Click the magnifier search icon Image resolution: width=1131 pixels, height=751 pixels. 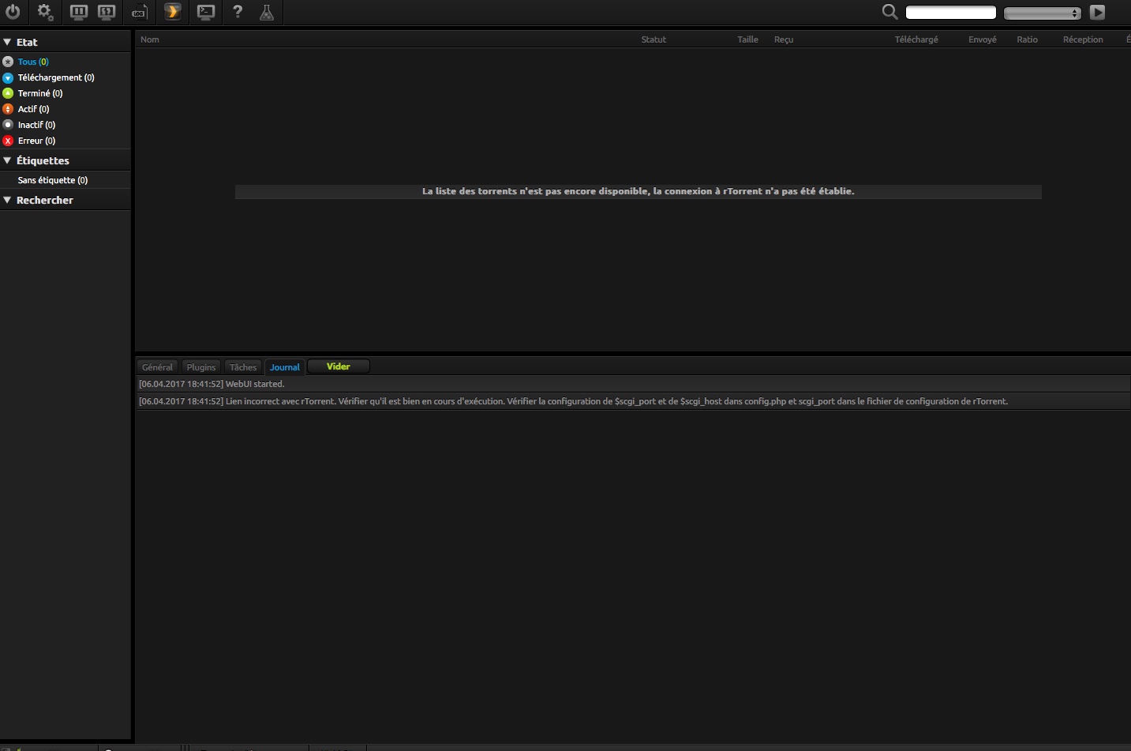(x=889, y=12)
